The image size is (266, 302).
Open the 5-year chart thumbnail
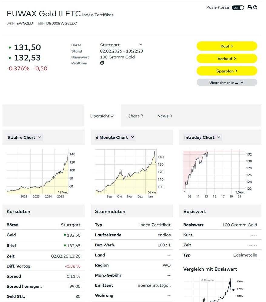(41, 173)
